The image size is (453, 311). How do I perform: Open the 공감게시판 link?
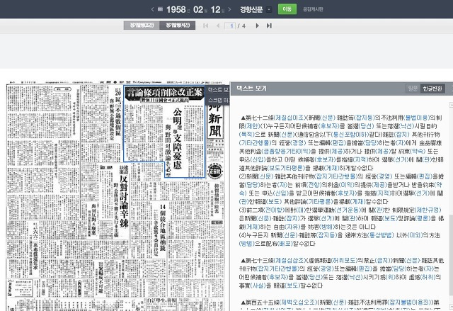coord(313,9)
